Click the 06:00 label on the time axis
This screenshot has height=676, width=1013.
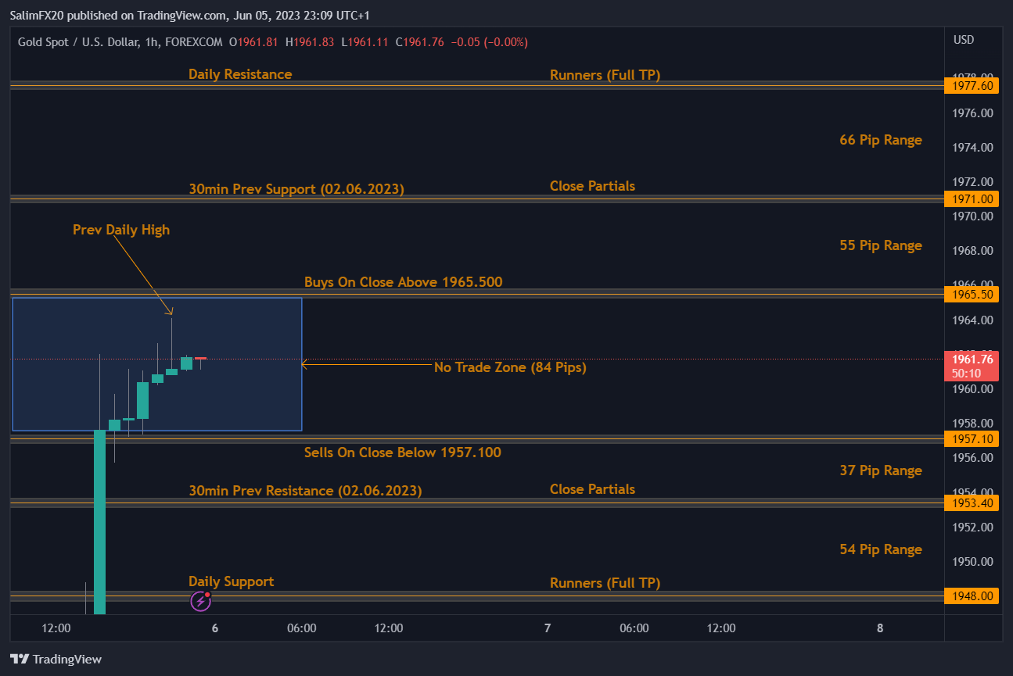[x=301, y=628]
